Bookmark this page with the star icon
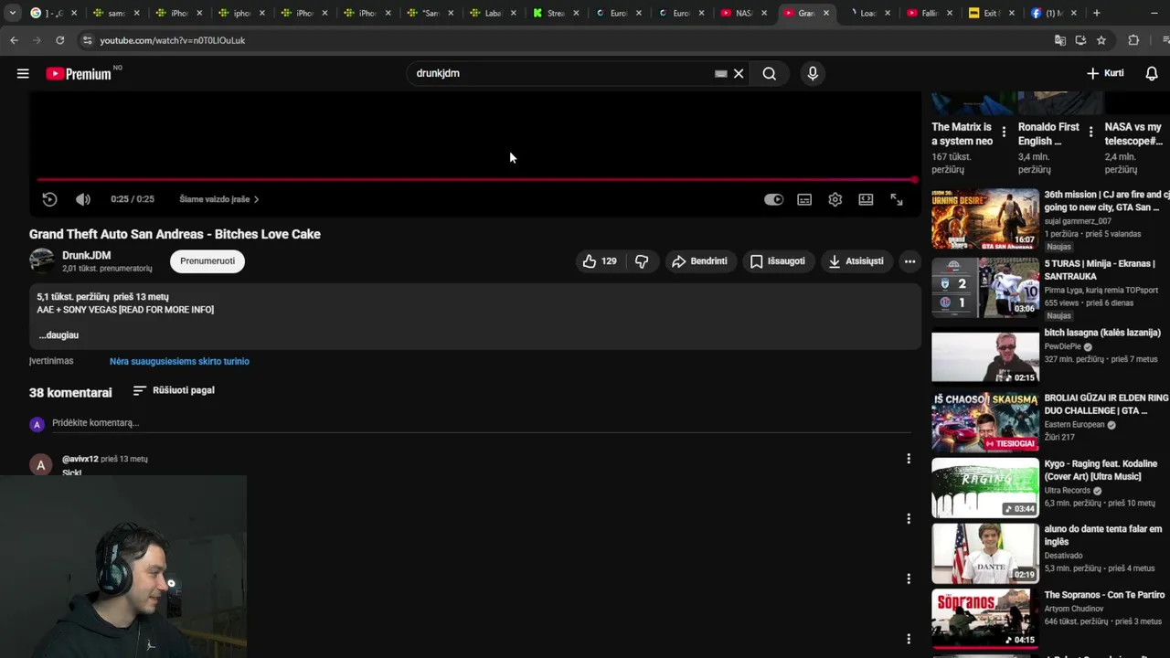Image resolution: width=1170 pixels, height=658 pixels. (1101, 40)
